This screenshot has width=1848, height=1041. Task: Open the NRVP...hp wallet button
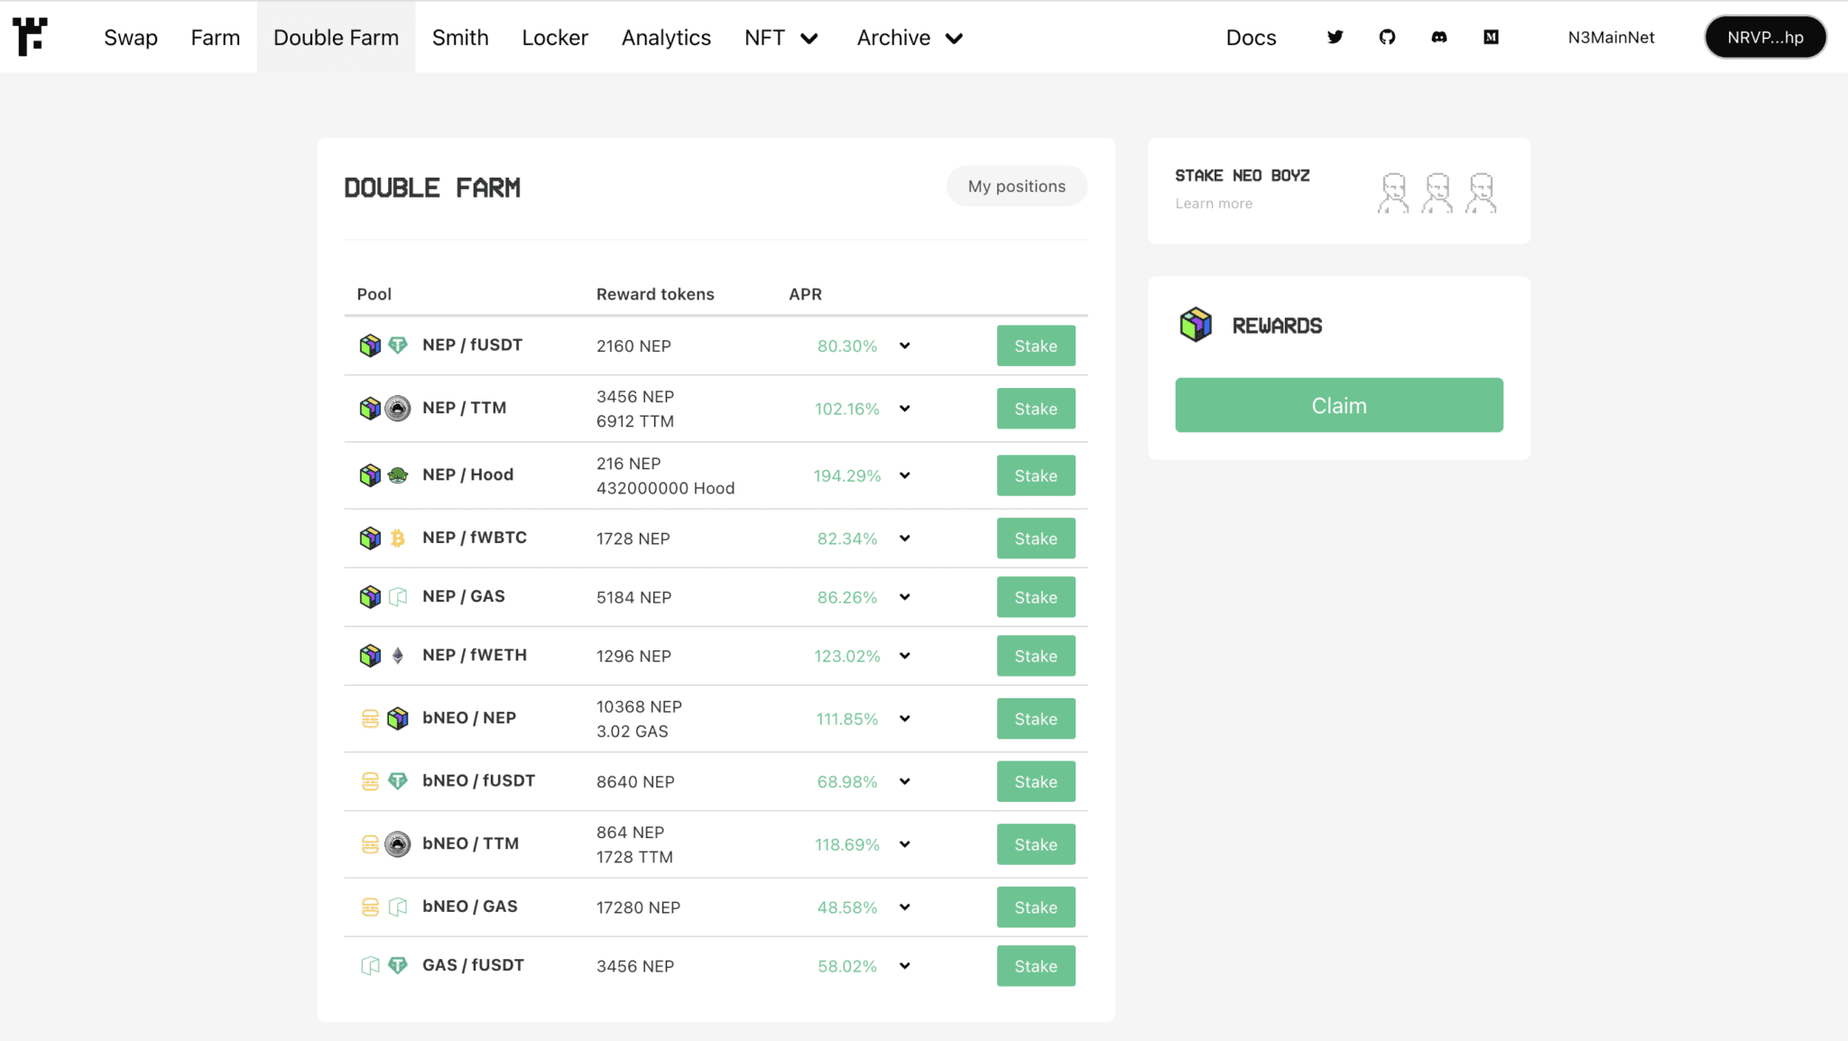[x=1765, y=37]
